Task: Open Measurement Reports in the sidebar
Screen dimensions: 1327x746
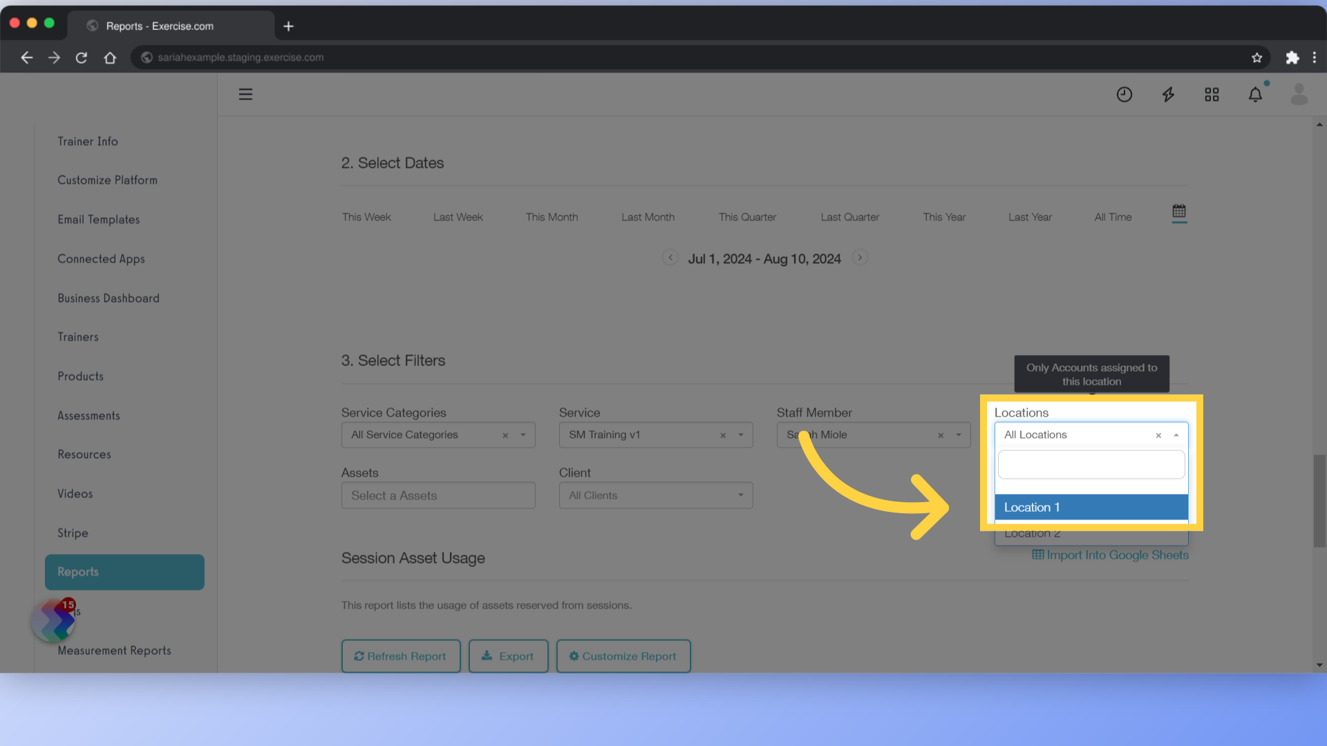Action: tap(114, 651)
